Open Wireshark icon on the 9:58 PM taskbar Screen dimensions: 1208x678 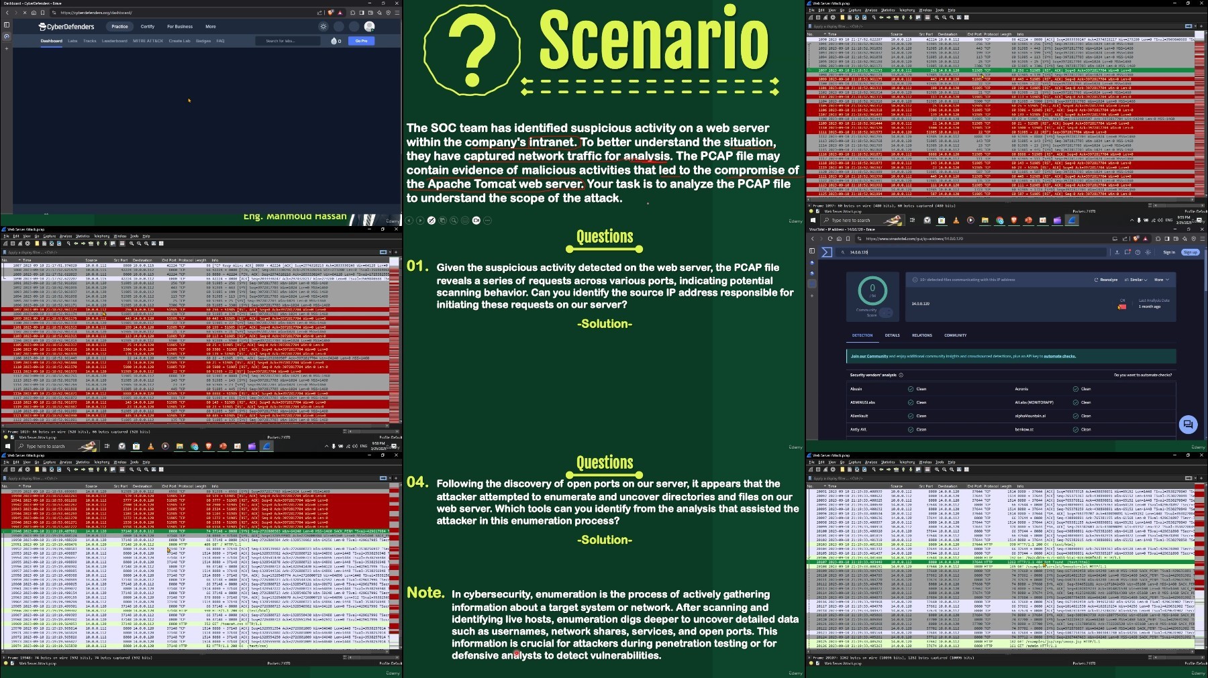pyautogui.click(x=266, y=446)
